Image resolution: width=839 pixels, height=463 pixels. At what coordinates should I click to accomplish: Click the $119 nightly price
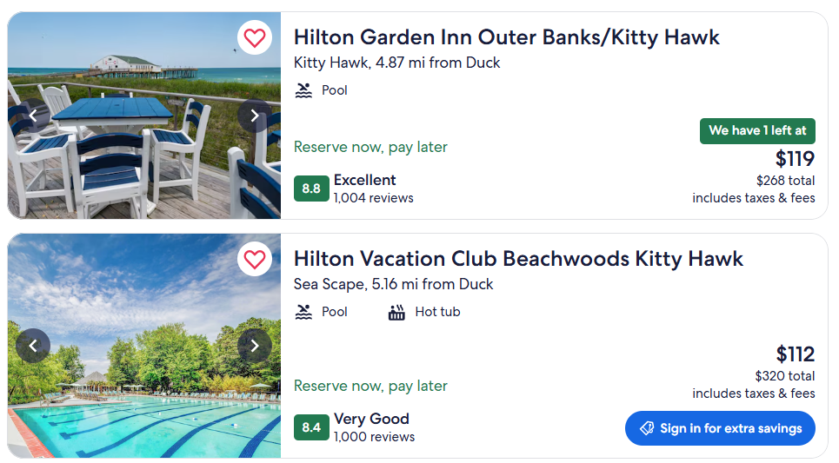795,159
